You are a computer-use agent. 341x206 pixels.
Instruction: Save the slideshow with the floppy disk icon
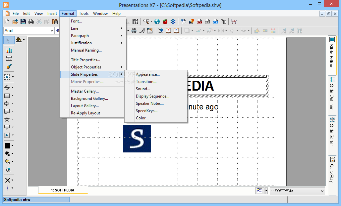pos(23,21)
